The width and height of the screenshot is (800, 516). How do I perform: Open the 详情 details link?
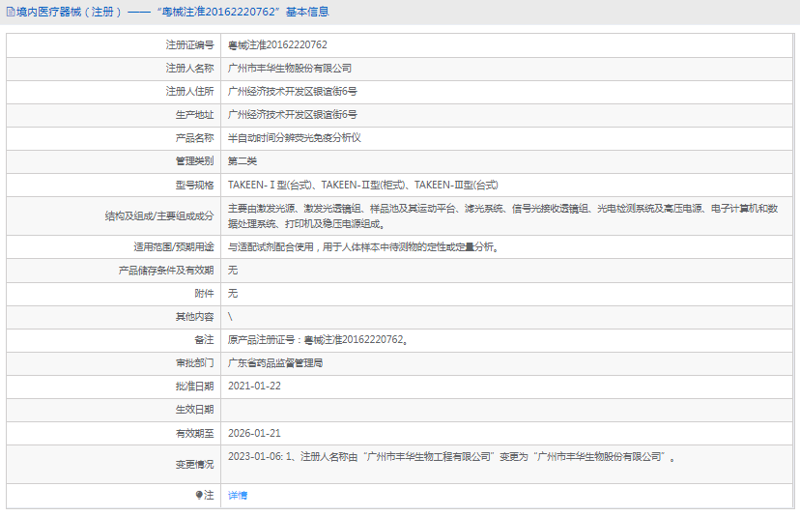click(x=238, y=495)
